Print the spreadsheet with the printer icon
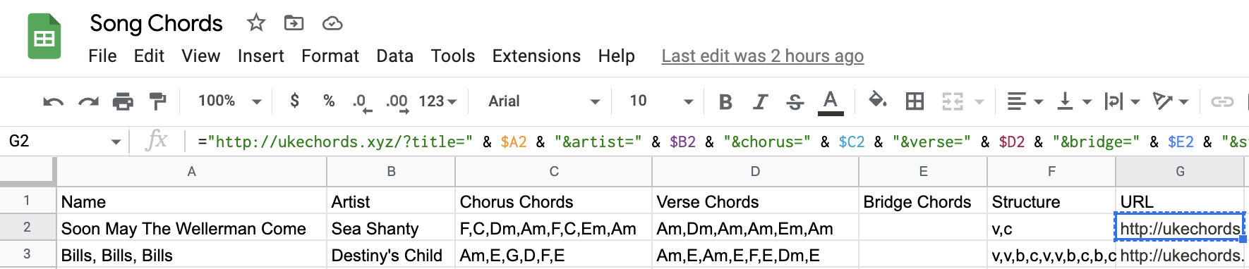 123,102
